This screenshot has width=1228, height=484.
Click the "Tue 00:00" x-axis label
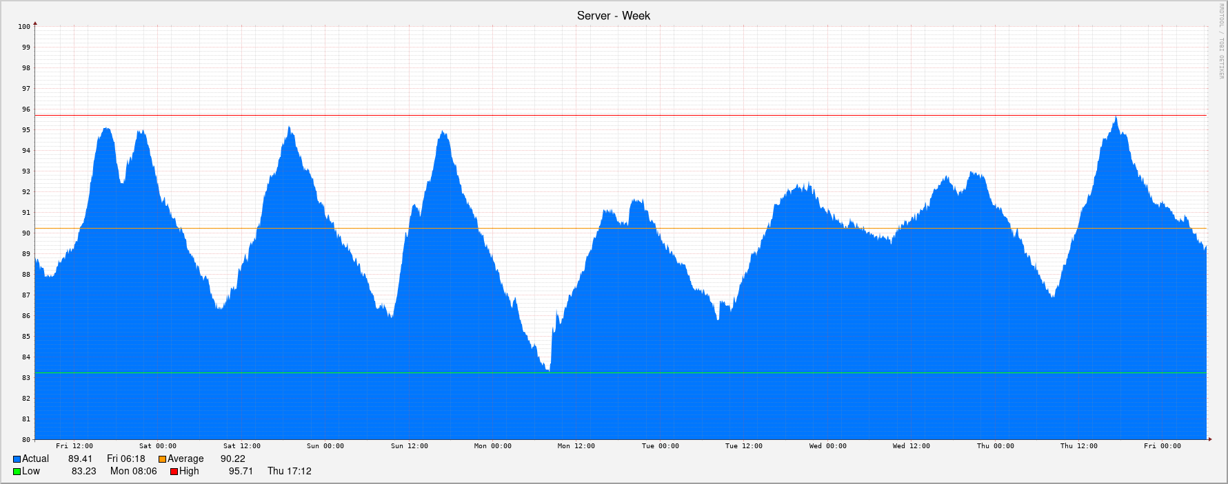660,446
